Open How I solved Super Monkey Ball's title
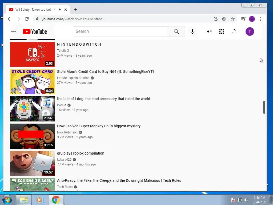This screenshot has width=273, height=205. [x=99, y=126]
